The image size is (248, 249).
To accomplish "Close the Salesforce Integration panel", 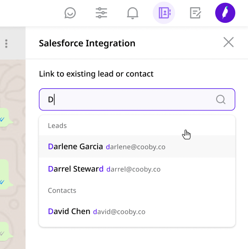I will point(228,42).
